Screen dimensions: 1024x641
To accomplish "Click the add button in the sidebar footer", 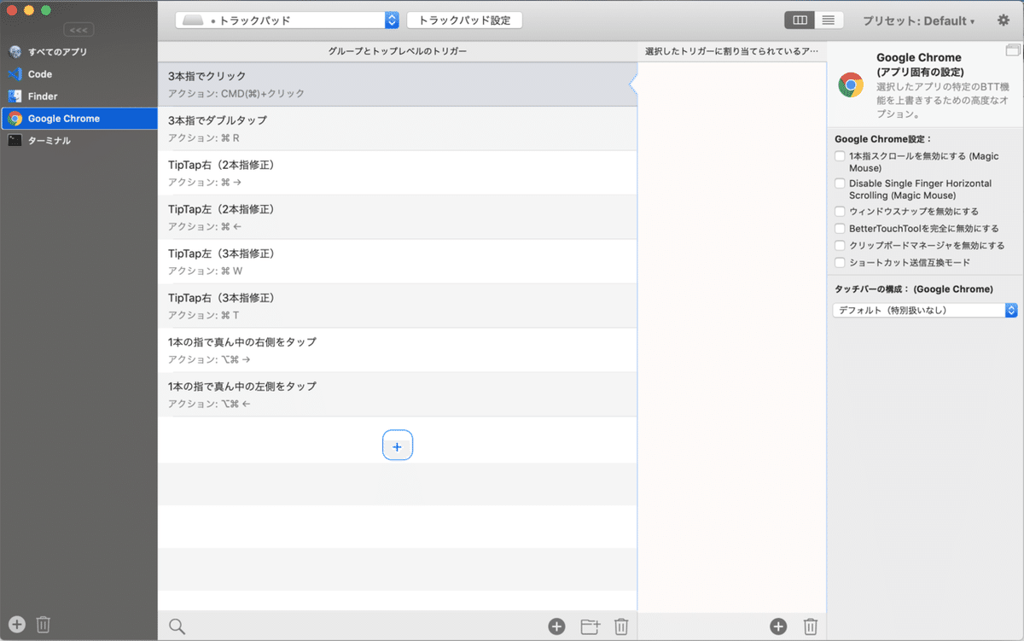I will 15,623.
